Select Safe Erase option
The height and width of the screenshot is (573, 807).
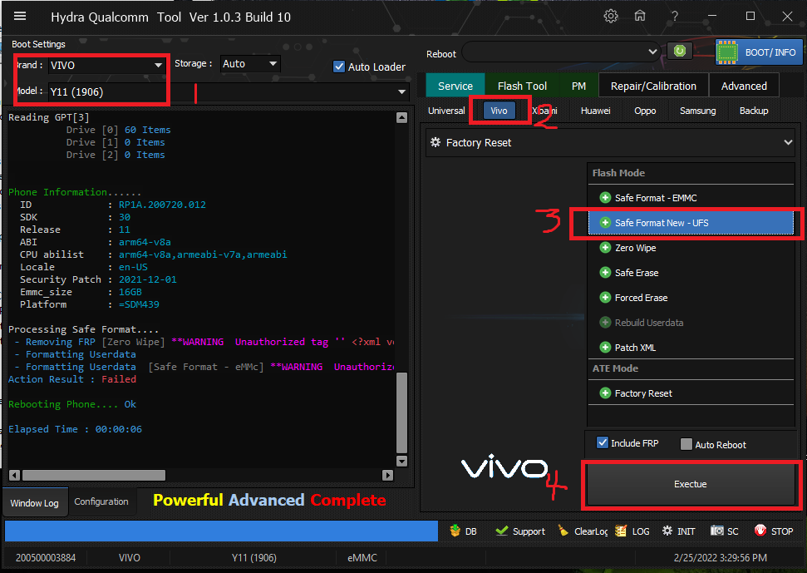click(691, 273)
